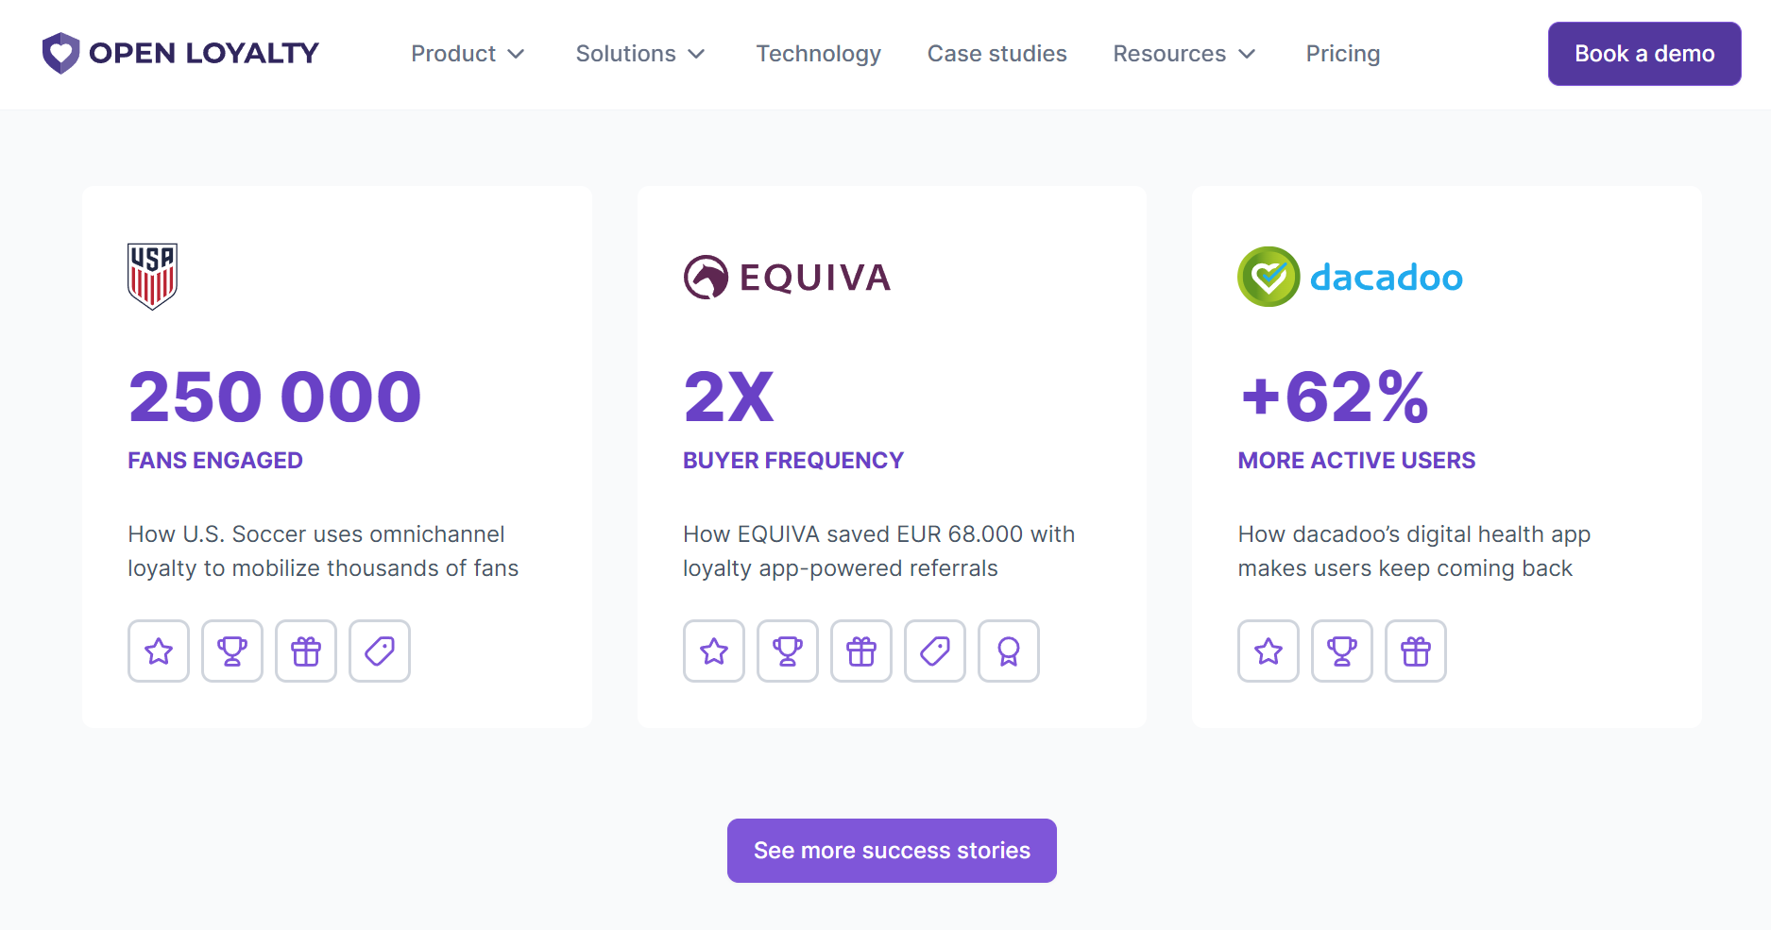Viewport: 1771px width, 930px height.
Task: Click gift icon in dacadoo card
Action: (x=1415, y=651)
